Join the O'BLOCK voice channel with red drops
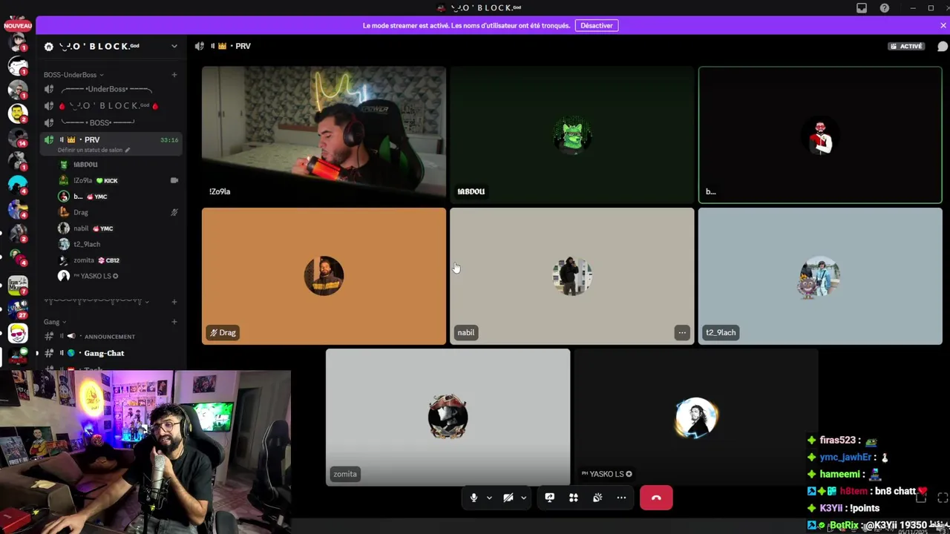Viewport: 950px width, 534px height. tap(111, 106)
